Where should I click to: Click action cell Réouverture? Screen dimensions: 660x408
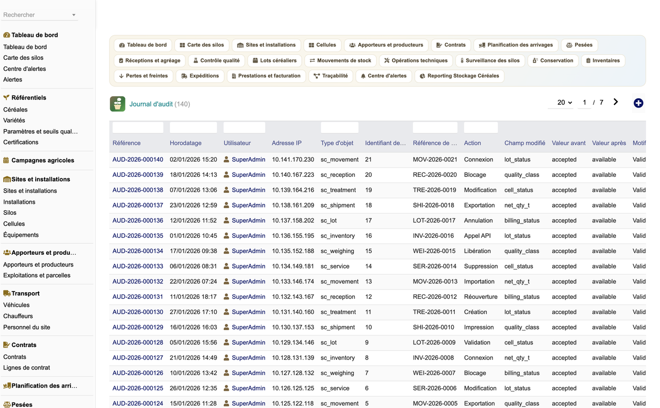click(481, 297)
